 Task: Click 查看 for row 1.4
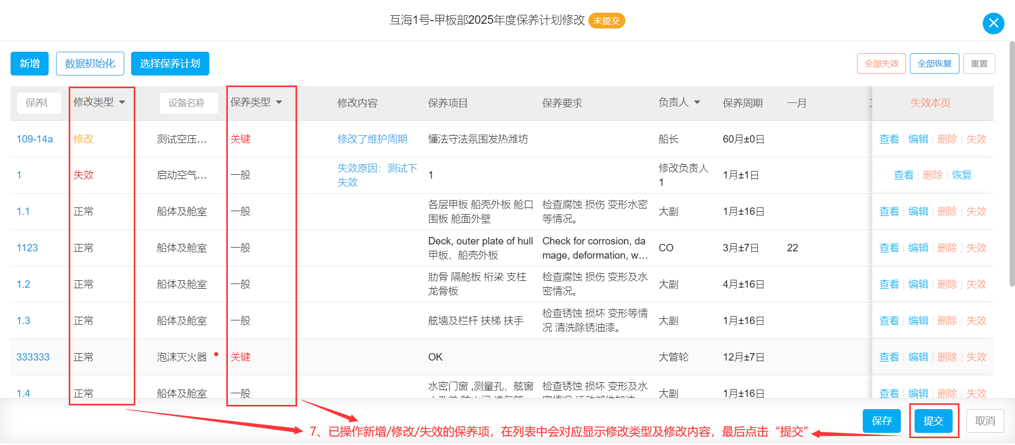tap(889, 393)
